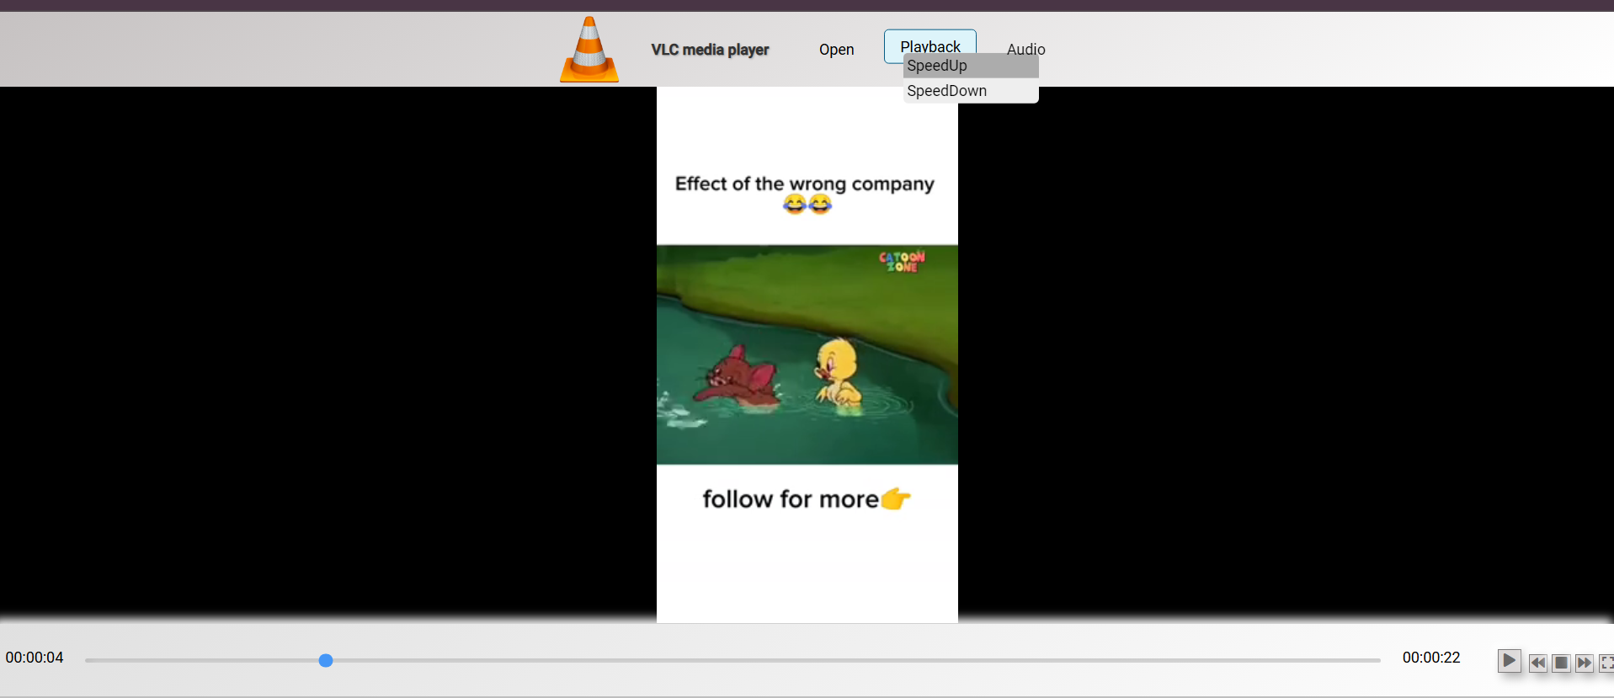Select SpeedUp from the Playback menu

(x=971, y=66)
